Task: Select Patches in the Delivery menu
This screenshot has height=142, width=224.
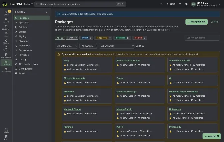Action: coord(32,27)
